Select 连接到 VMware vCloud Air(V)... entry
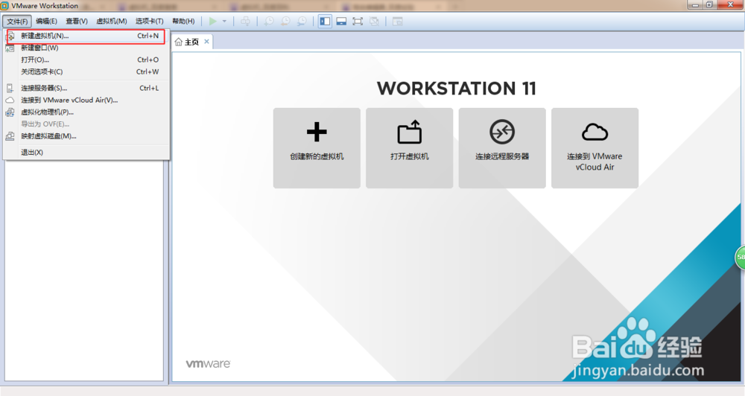The height and width of the screenshot is (396, 745). tap(86, 100)
